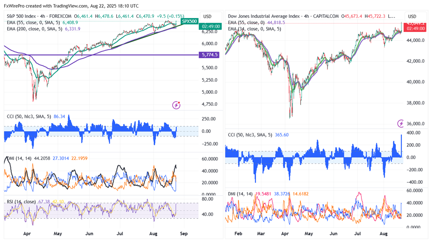
Task: Click the Sep label on the S&P time axis
Action: 184,233
